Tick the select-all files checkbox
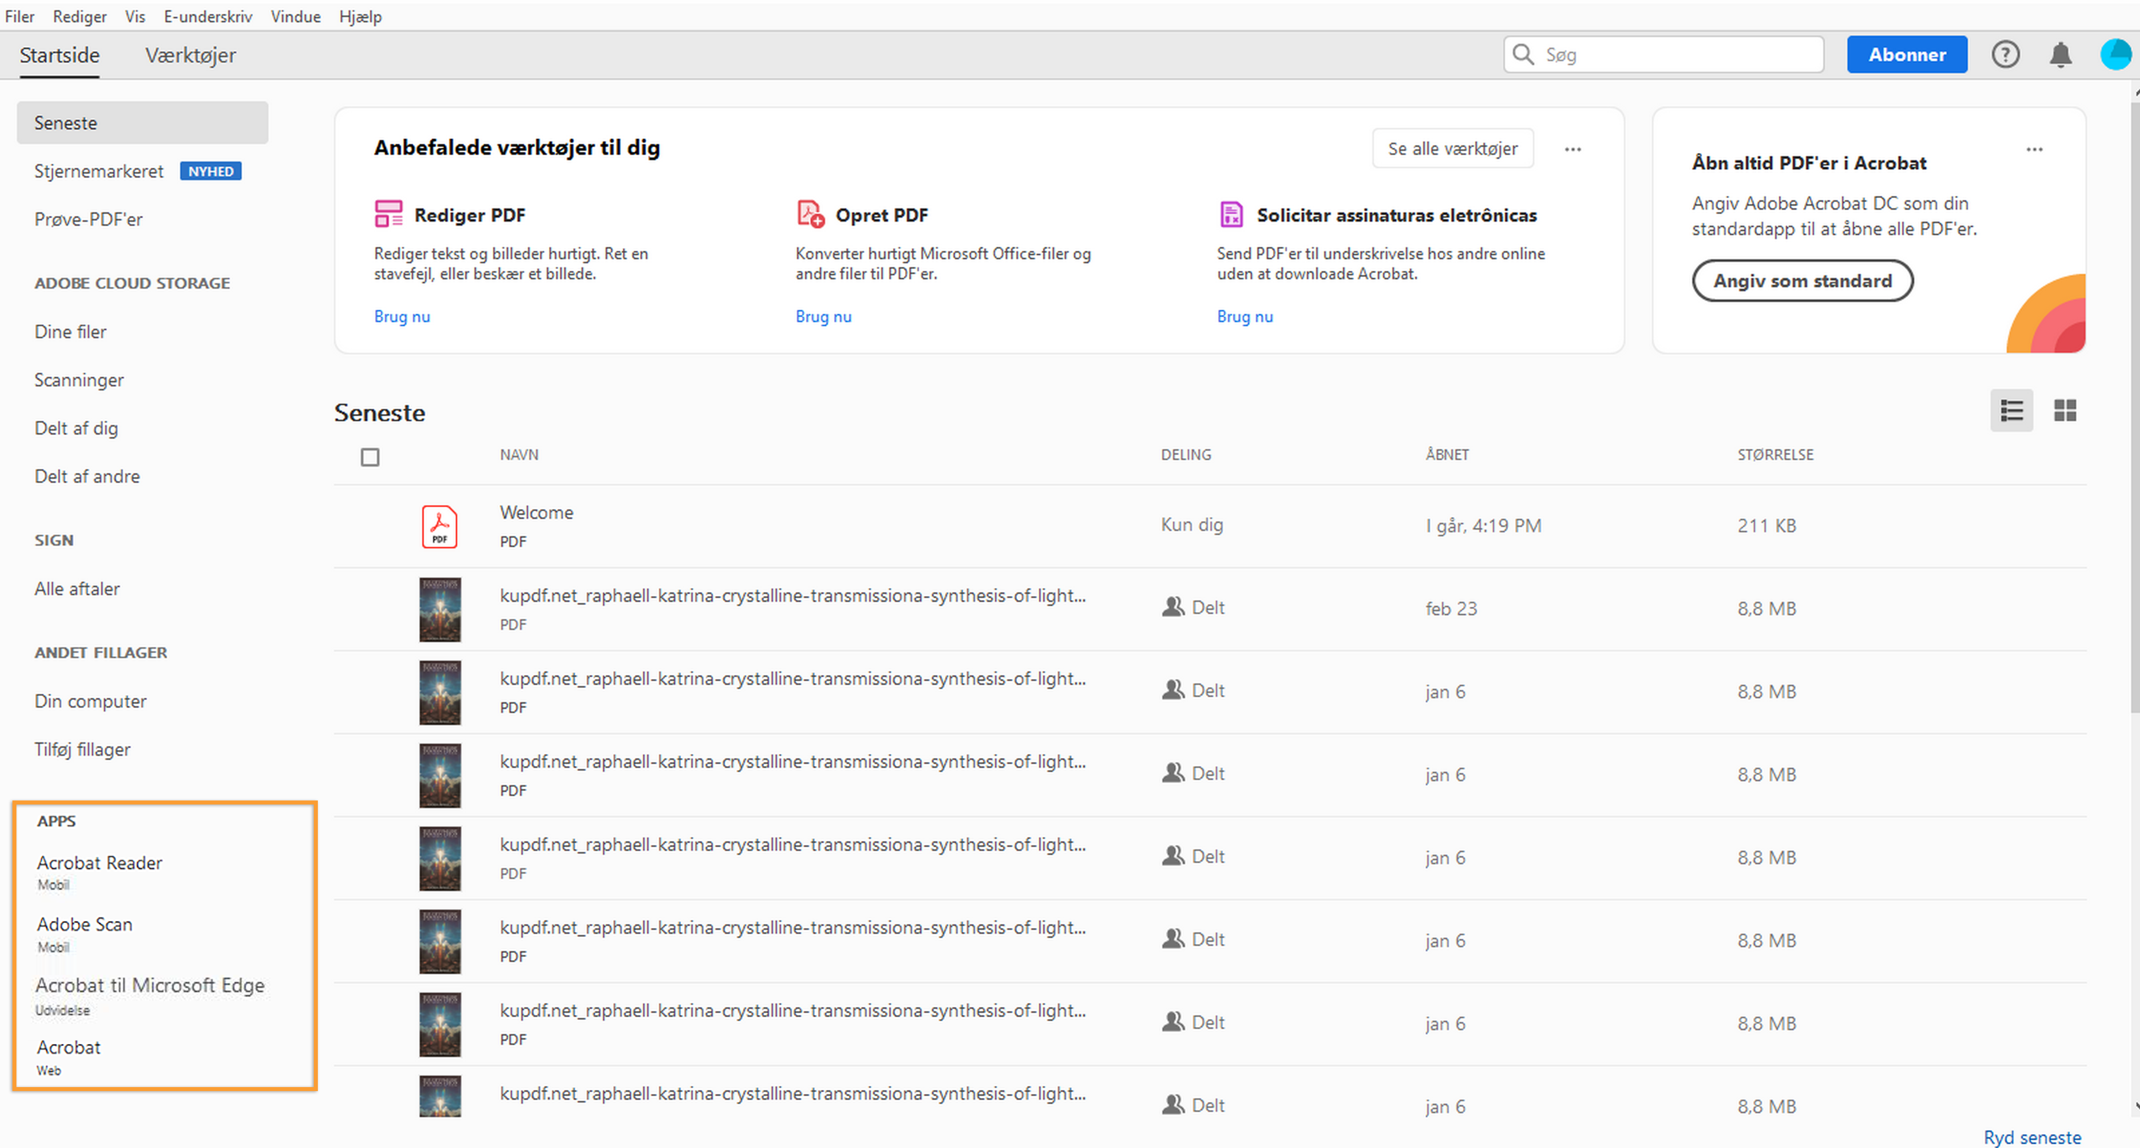The height and width of the screenshot is (1148, 2140). click(370, 457)
